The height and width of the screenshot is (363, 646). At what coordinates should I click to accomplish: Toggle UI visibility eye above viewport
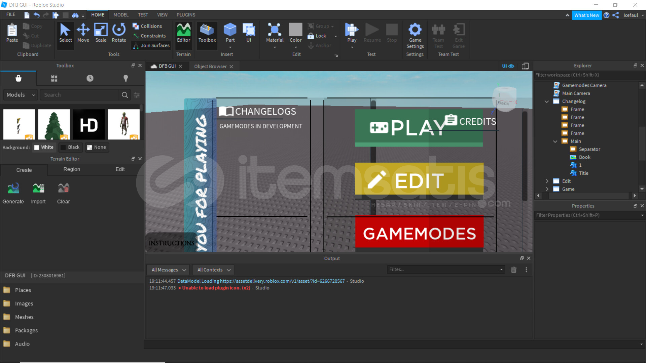[508, 66]
